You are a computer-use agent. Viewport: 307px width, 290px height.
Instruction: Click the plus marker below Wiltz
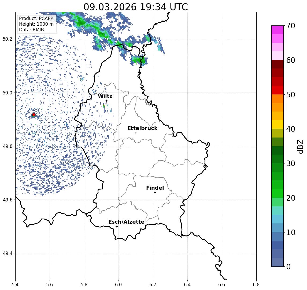(106, 101)
